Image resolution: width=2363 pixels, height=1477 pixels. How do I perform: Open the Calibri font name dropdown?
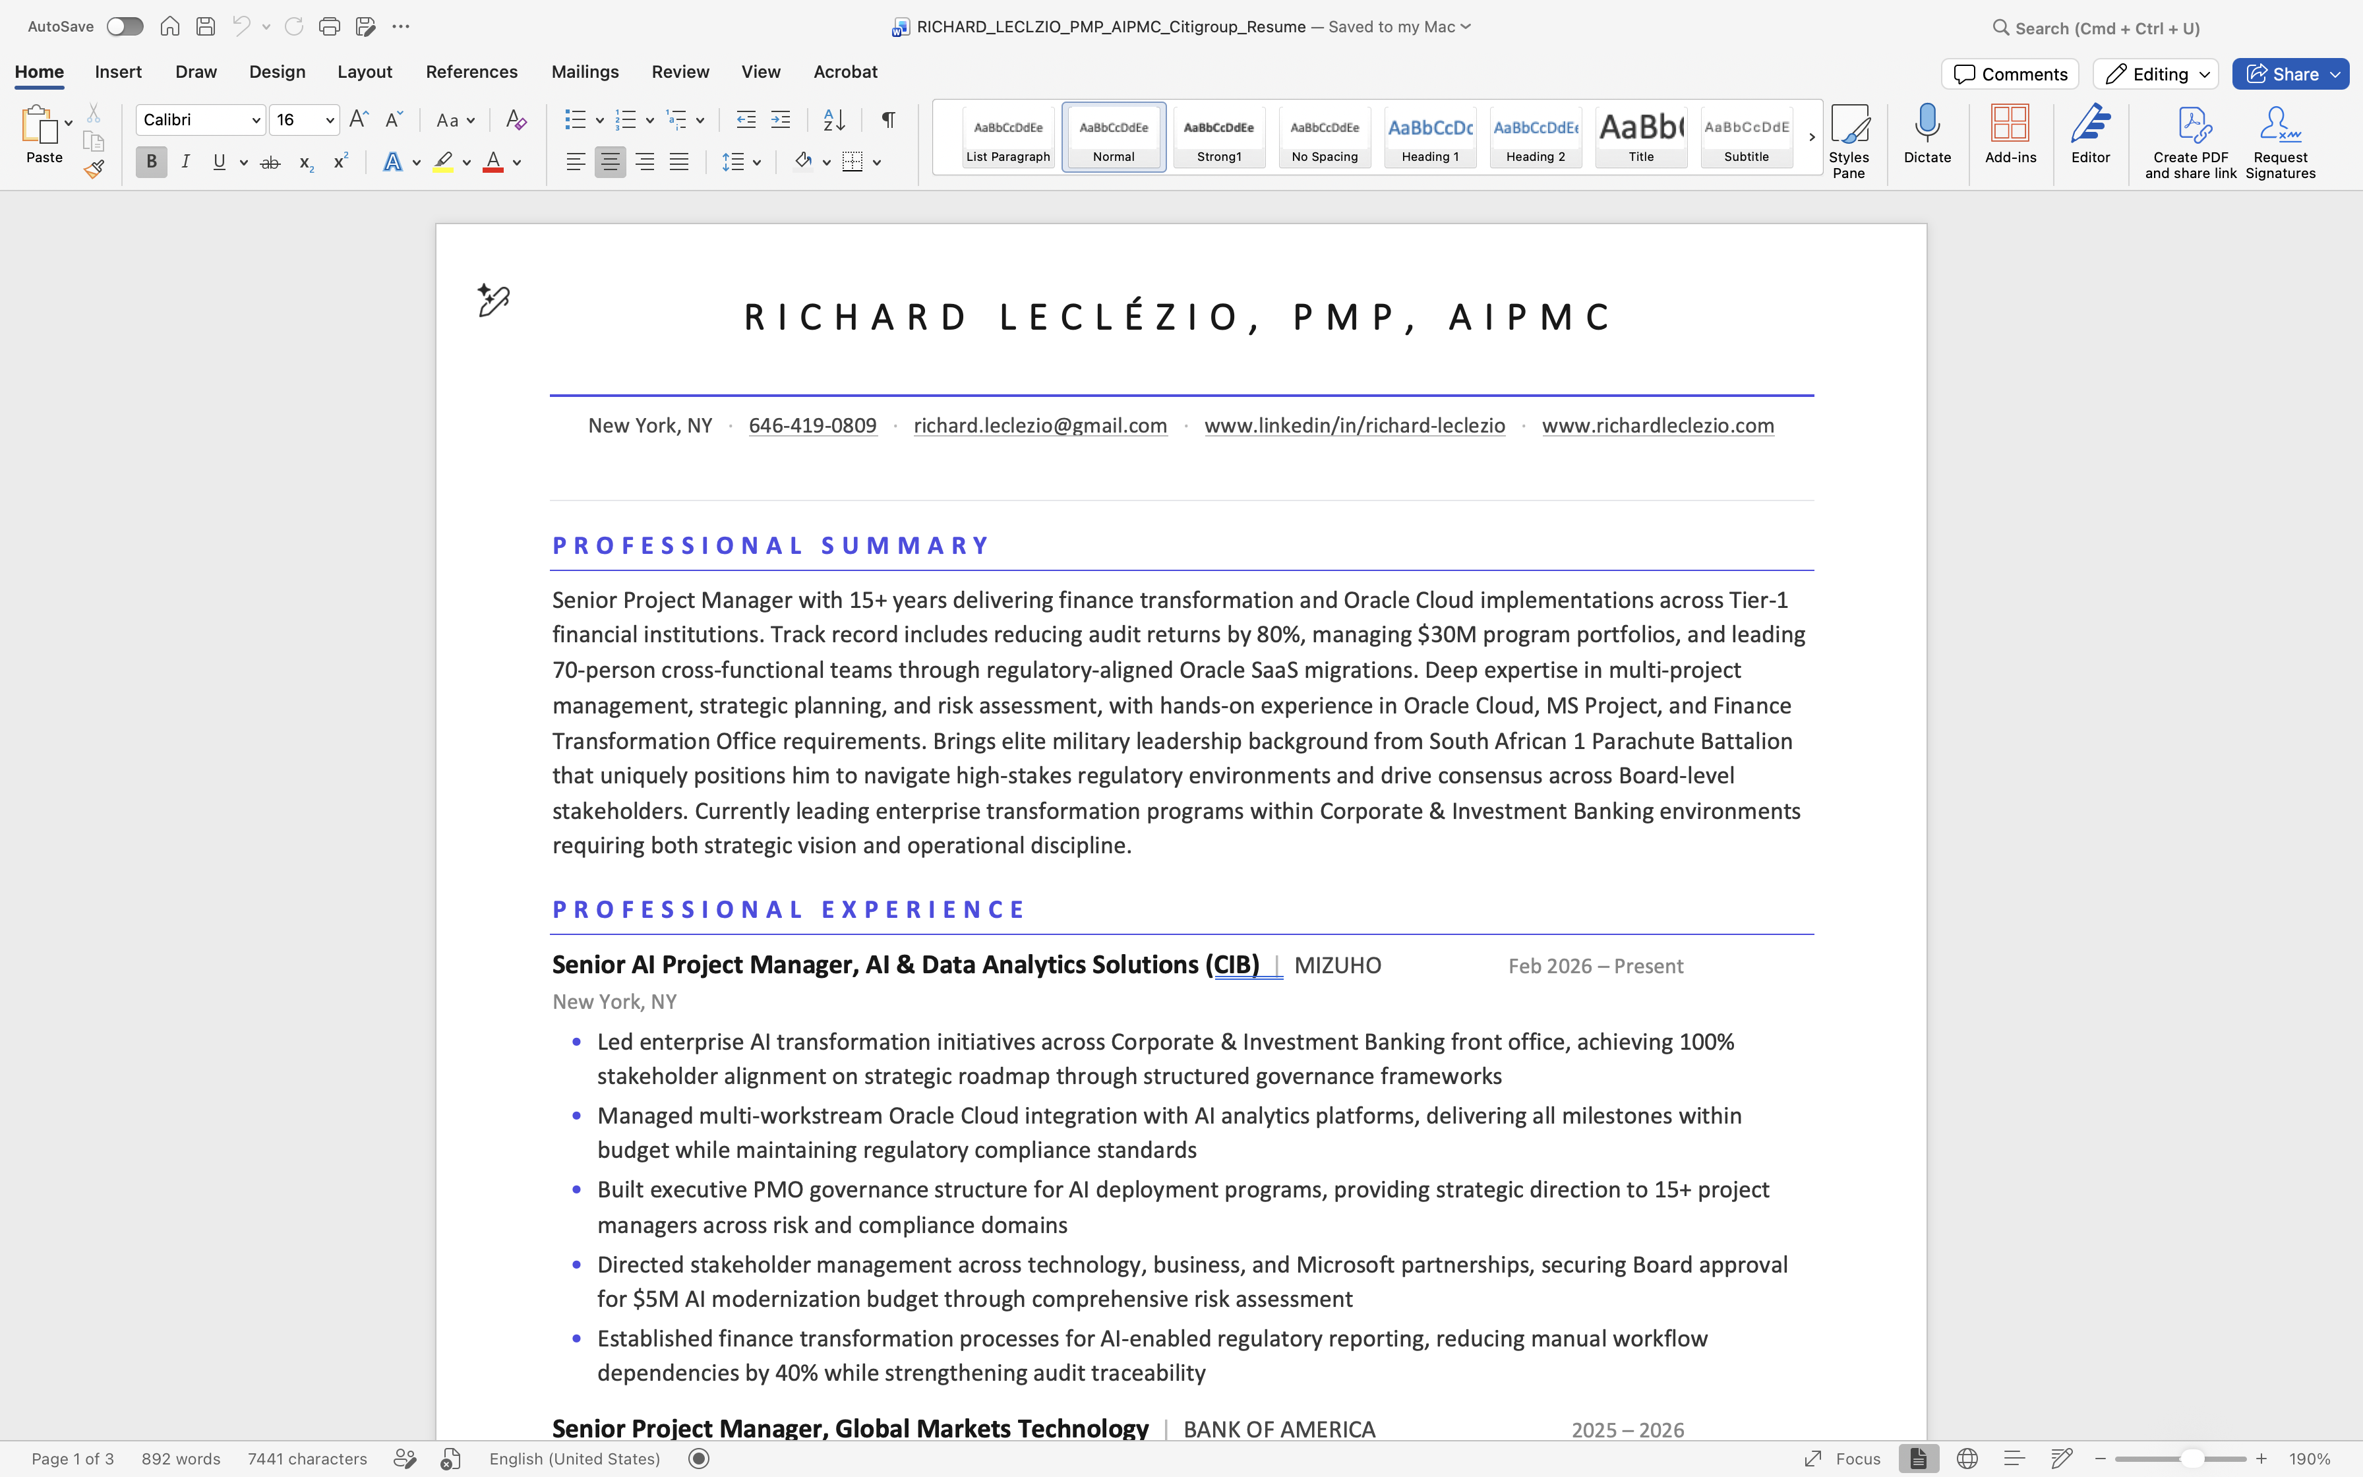pos(256,120)
